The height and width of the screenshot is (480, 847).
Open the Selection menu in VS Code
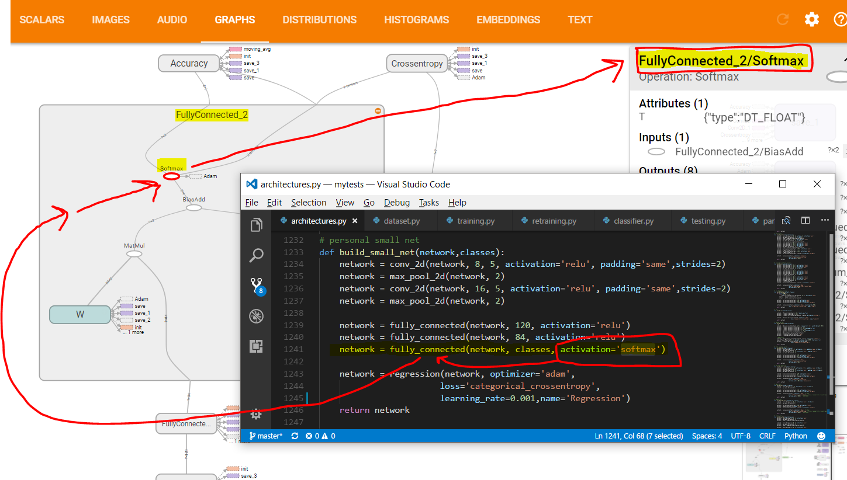tap(309, 203)
